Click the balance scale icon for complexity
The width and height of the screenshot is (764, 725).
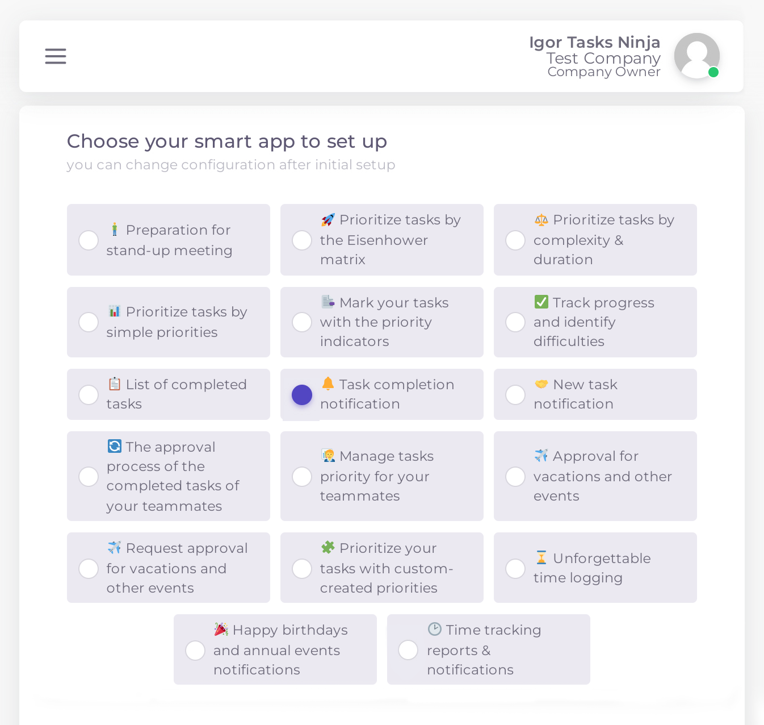[541, 220]
